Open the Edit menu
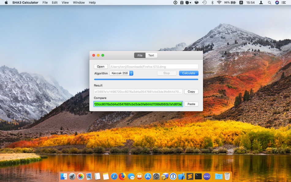This screenshot has height=182, width=291. pos(55,2)
